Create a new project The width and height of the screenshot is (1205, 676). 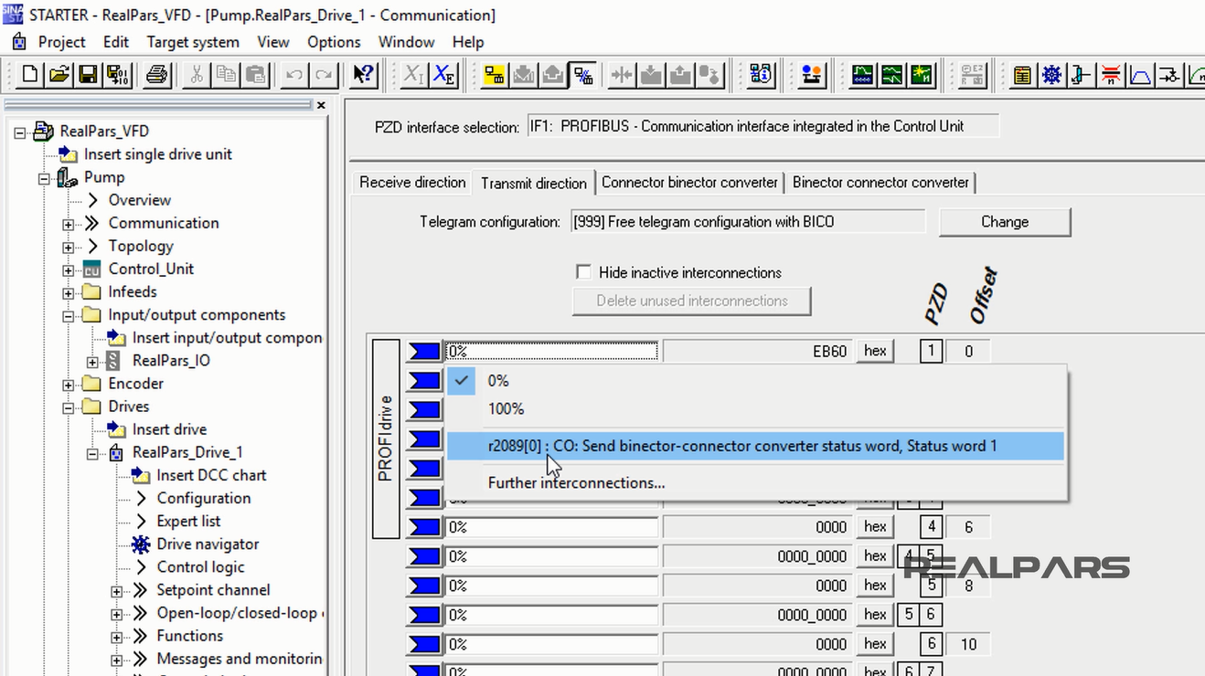(28, 74)
